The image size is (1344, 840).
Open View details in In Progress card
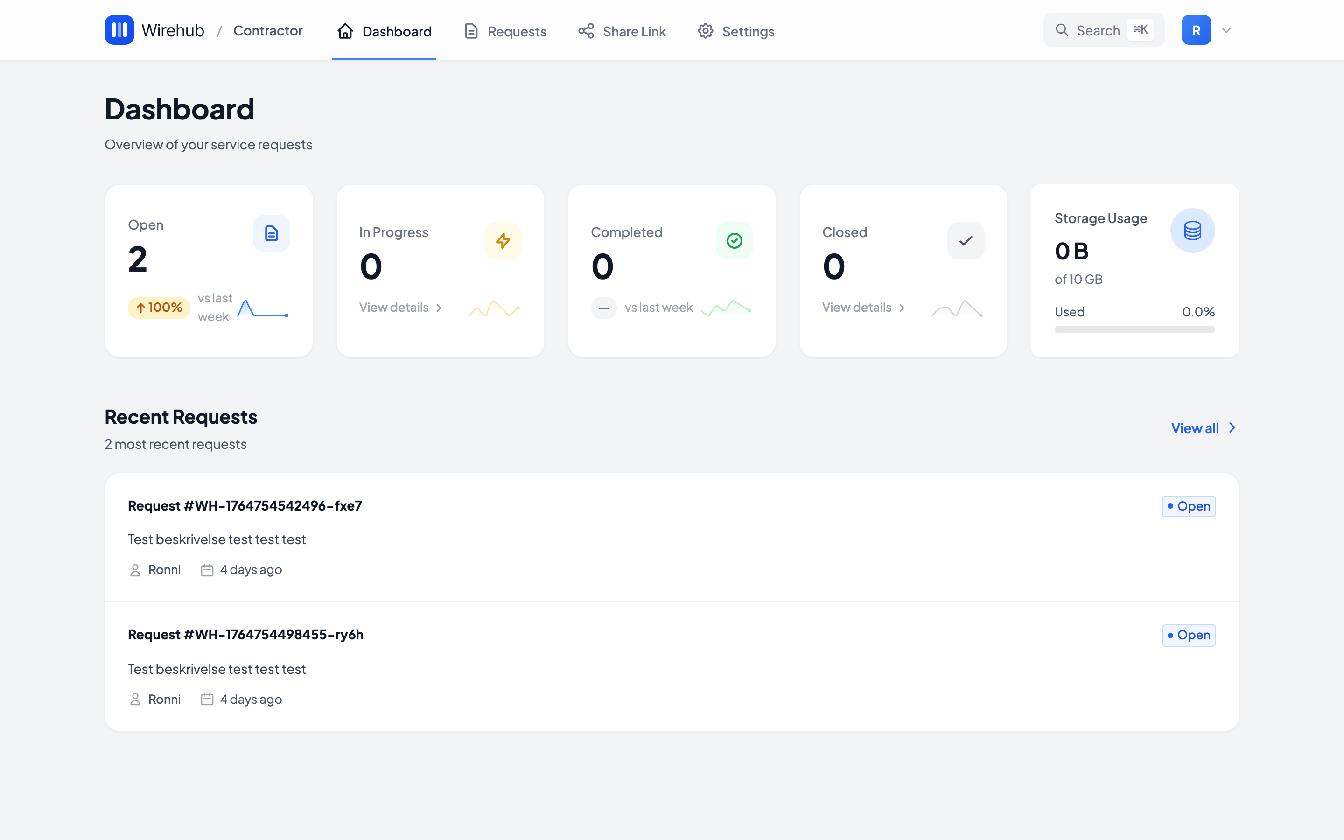(x=400, y=307)
